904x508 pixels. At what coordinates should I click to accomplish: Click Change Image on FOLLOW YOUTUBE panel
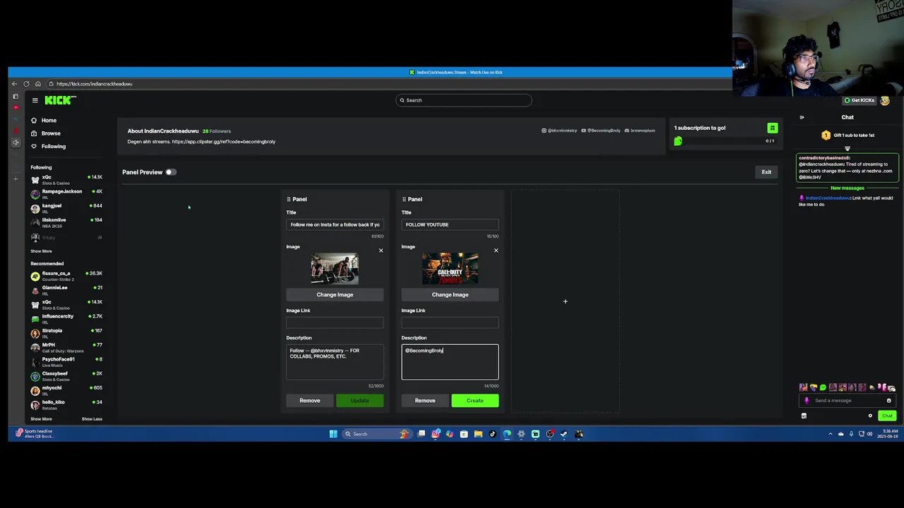tap(450, 294)
